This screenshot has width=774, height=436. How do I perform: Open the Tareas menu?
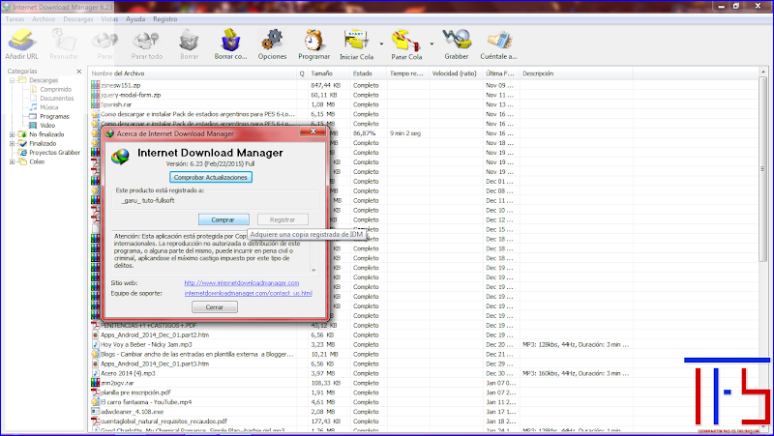point(15,19)
